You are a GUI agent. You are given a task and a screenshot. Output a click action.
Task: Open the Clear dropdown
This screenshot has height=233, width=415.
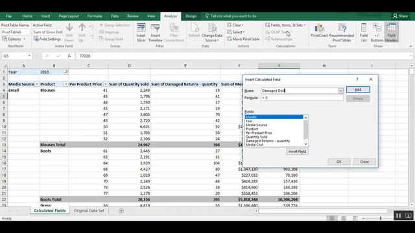point(235,25)
